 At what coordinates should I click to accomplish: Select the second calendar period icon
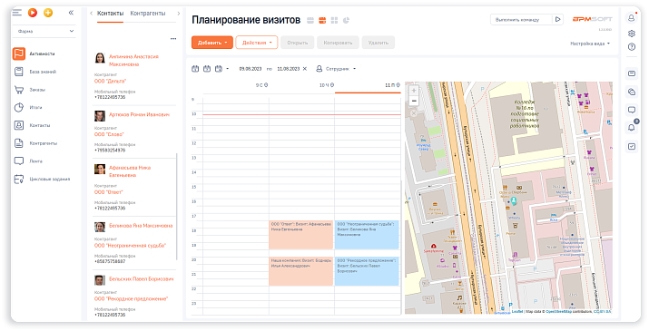(207, 69)
